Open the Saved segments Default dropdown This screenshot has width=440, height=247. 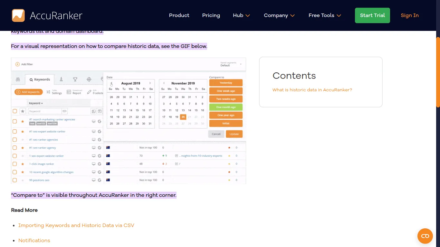[231, 64]
